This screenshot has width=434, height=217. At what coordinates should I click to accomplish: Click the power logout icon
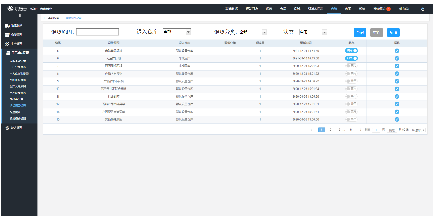[422, 9]
